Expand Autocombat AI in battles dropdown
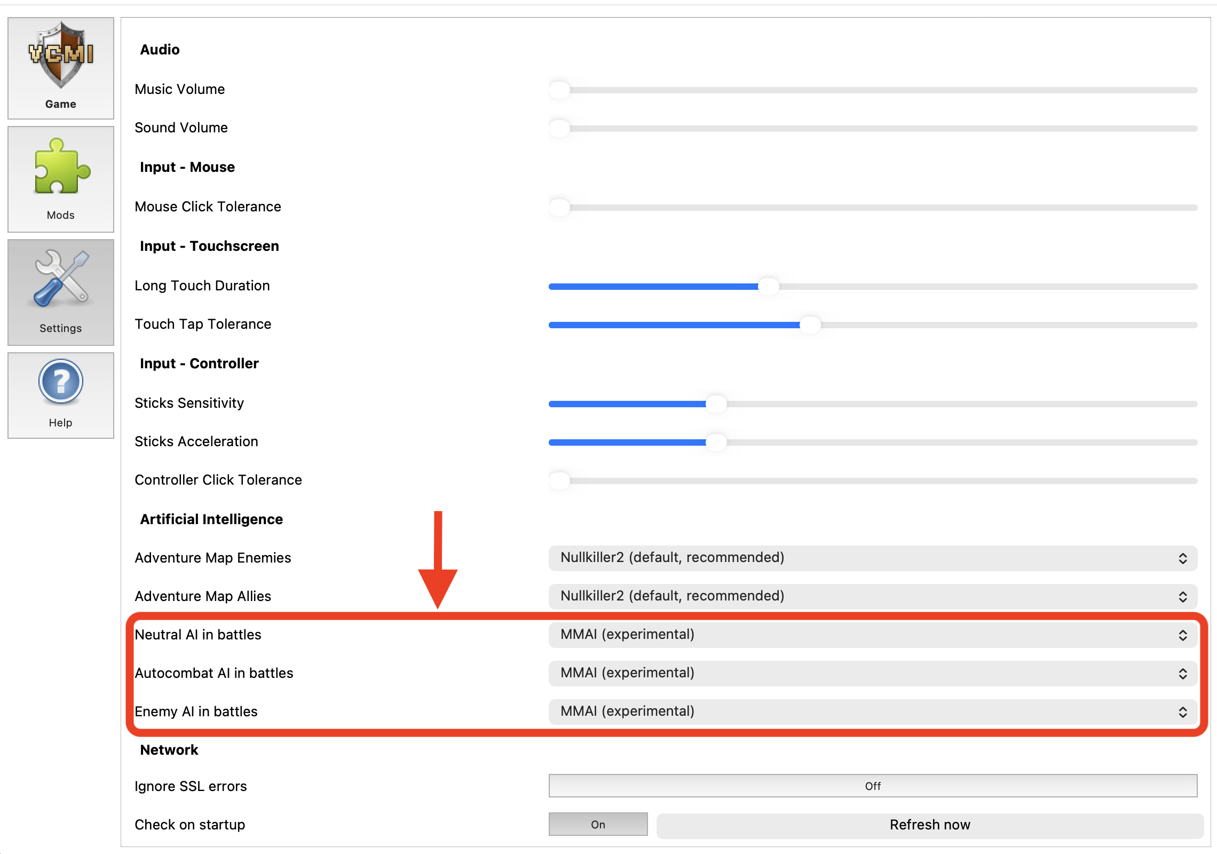This screenshot has height=854, width=1217. click(872, 673)
